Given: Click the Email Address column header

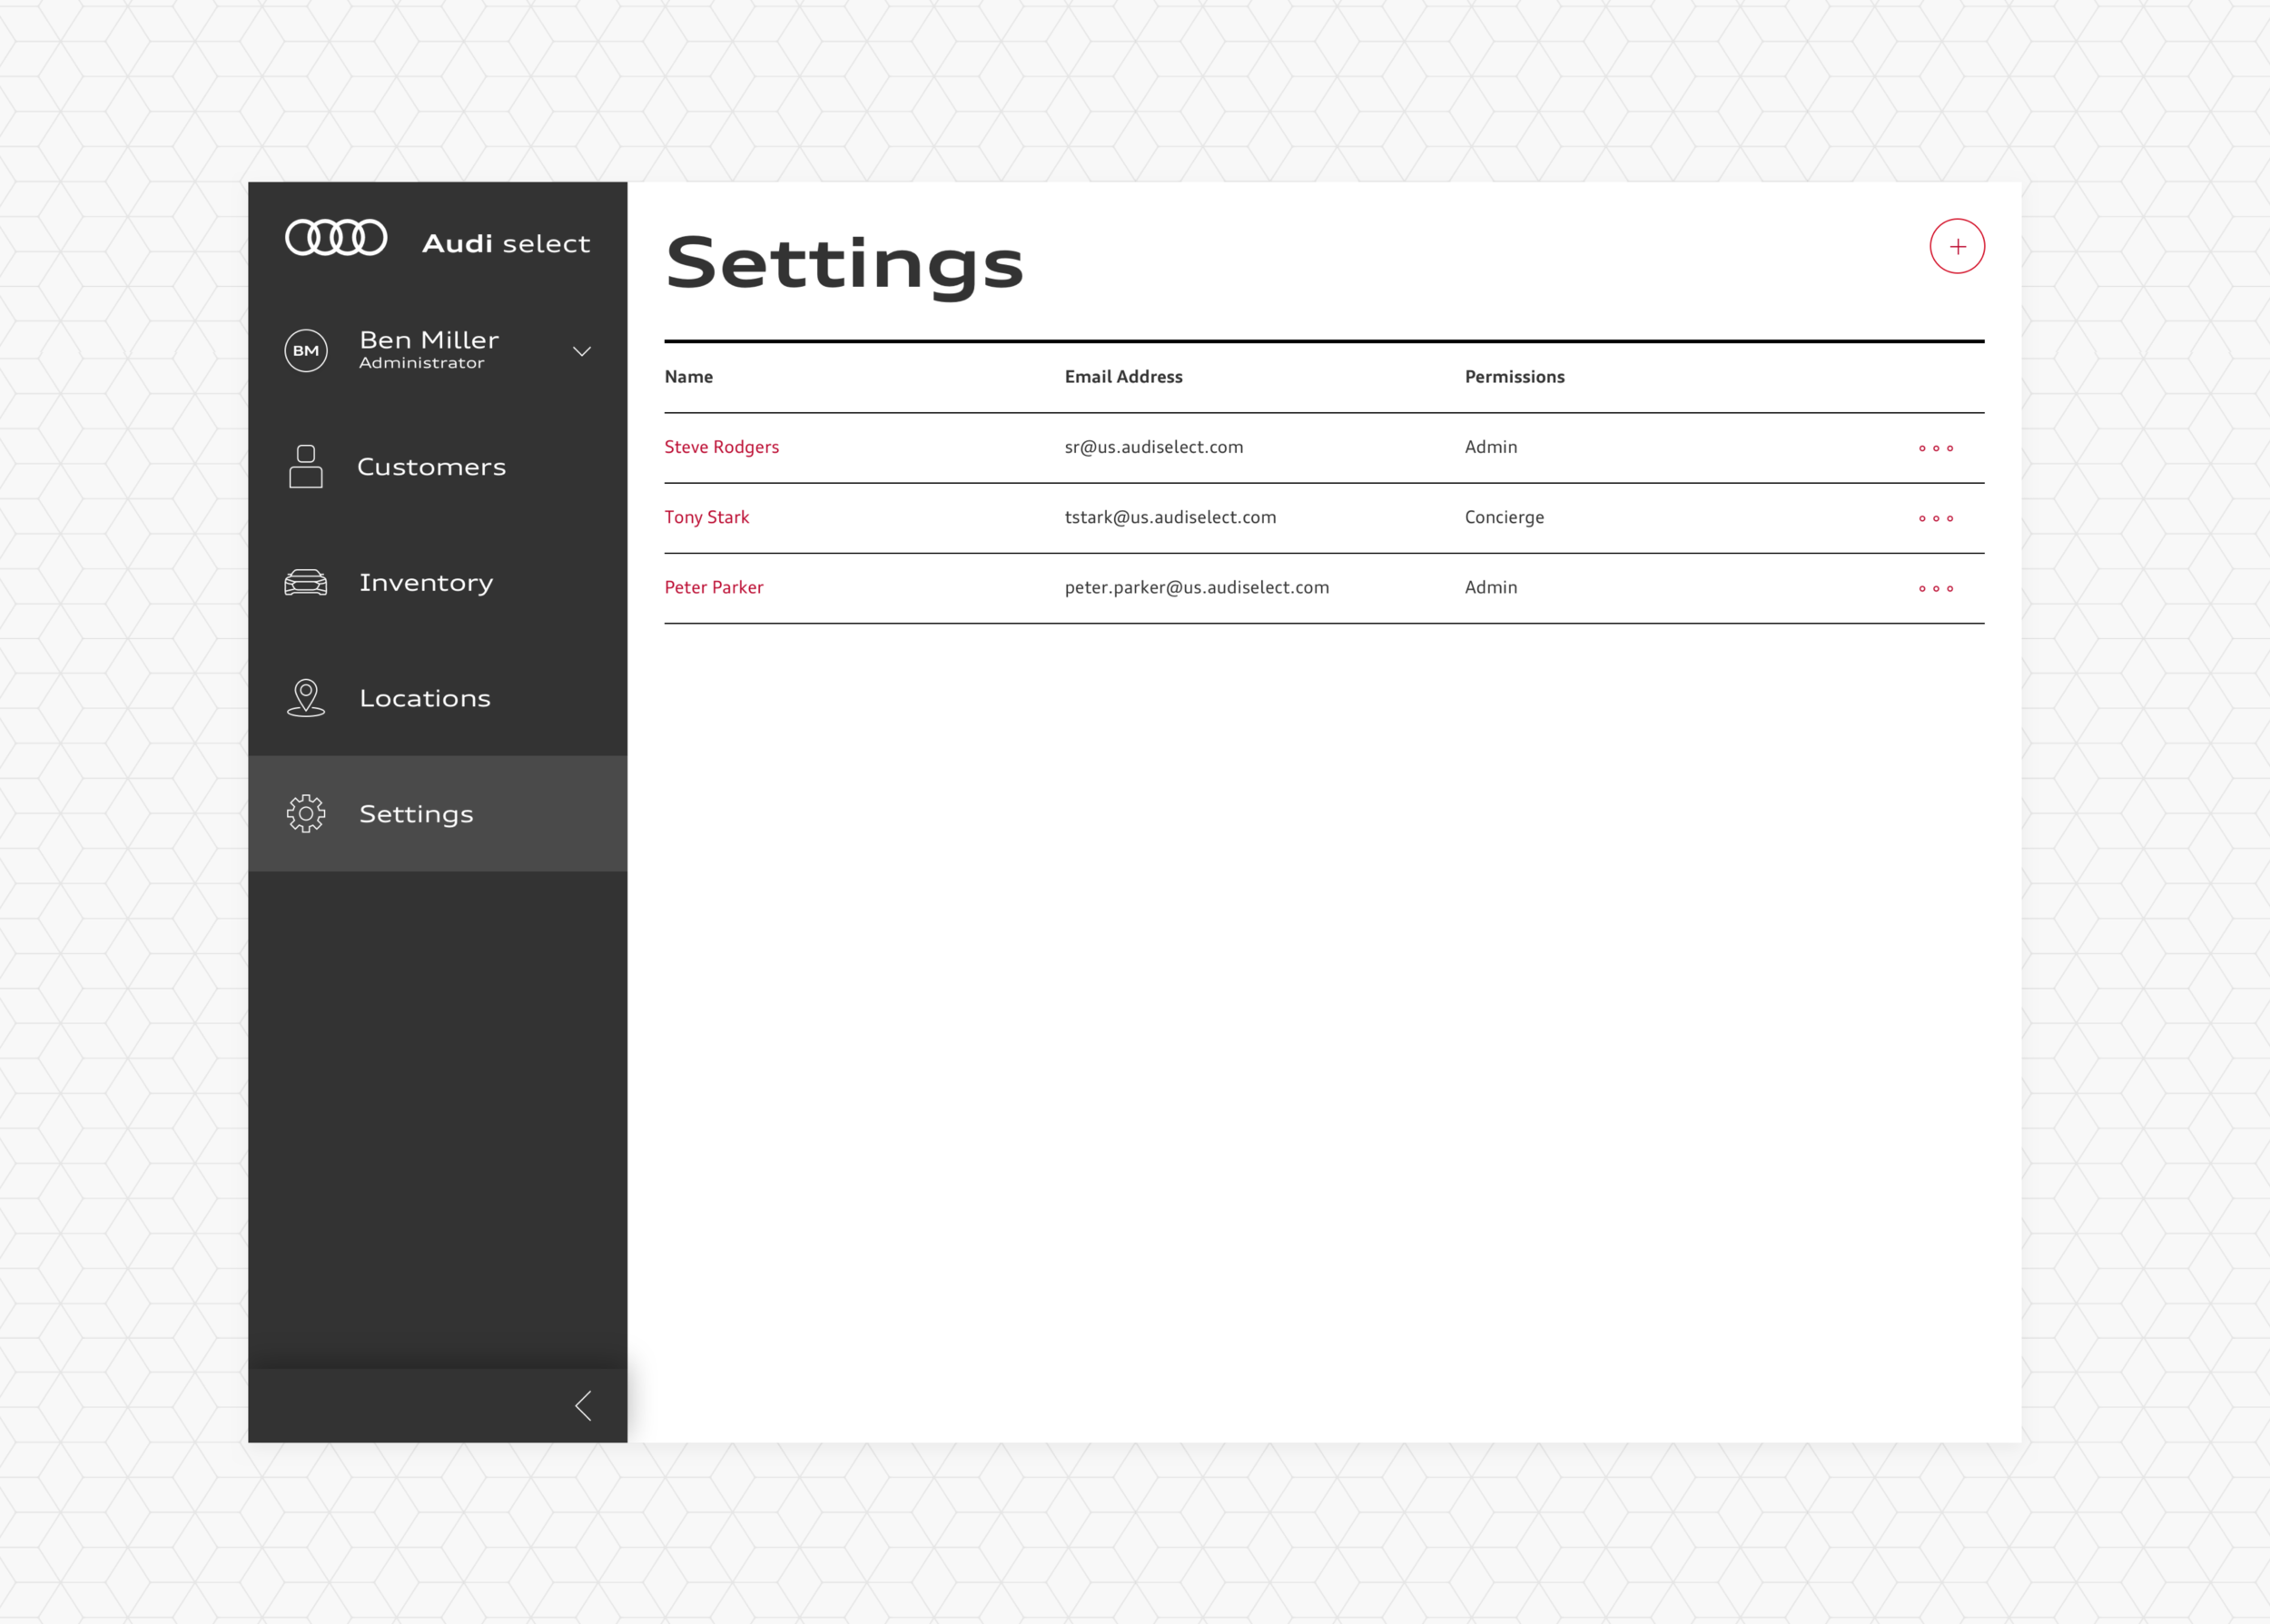Looking at the screenshot, I should 1123,377.
